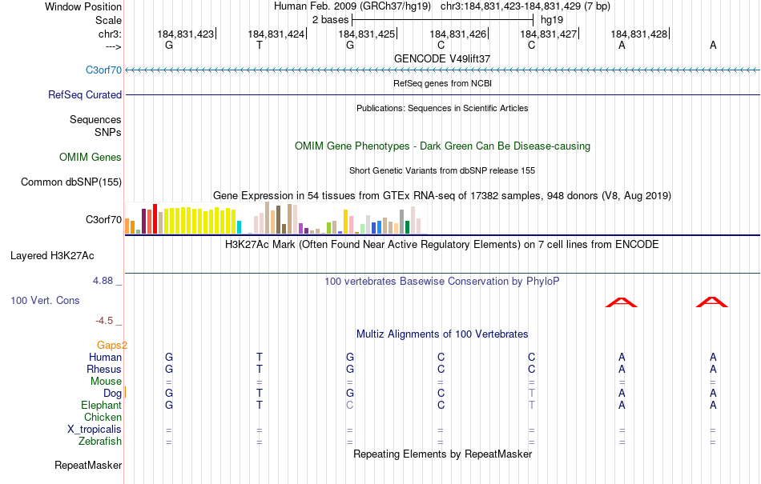Image resolution: width=761 pixels, height=484 pixels.
Task: Click the cyan GTEx expression bar
Action: pos(239,227)
